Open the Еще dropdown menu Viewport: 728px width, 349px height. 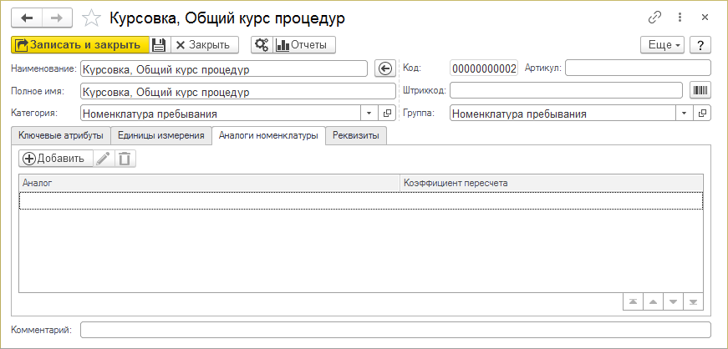(x=662, y=44)
